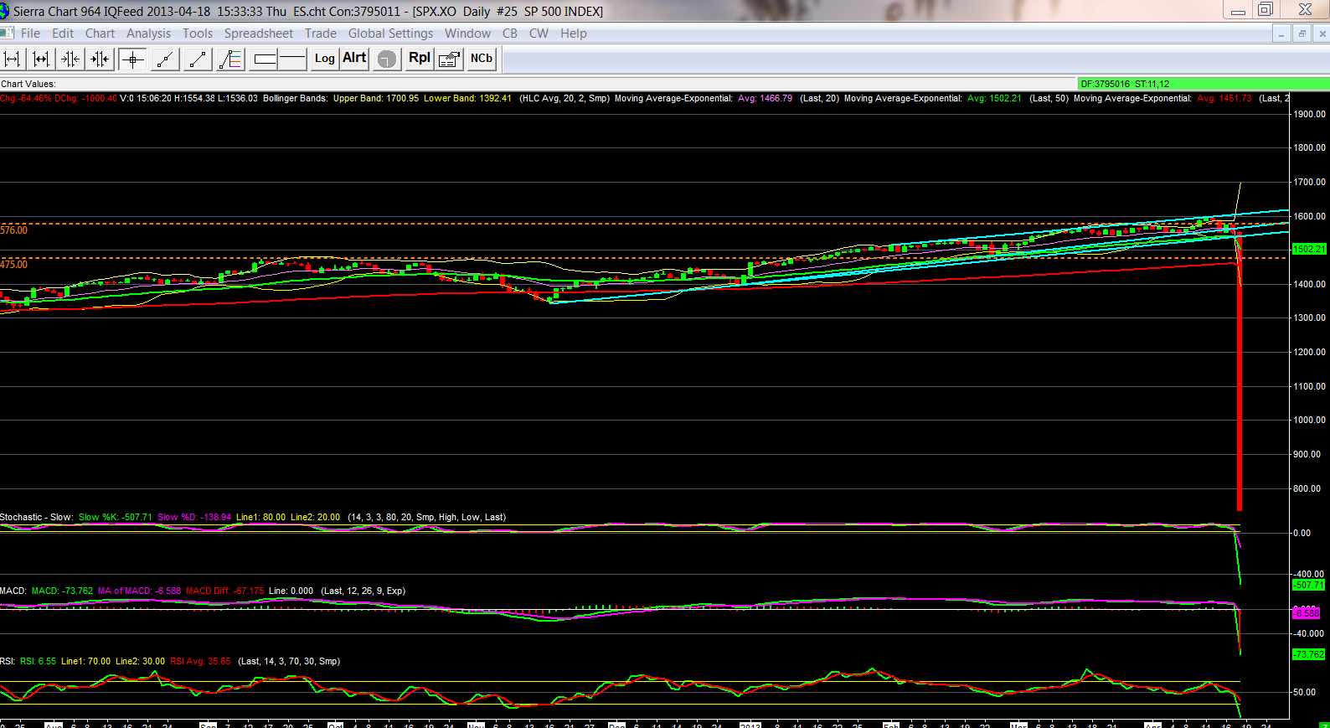Minimize the inner chart window

tap(1281, 34)
